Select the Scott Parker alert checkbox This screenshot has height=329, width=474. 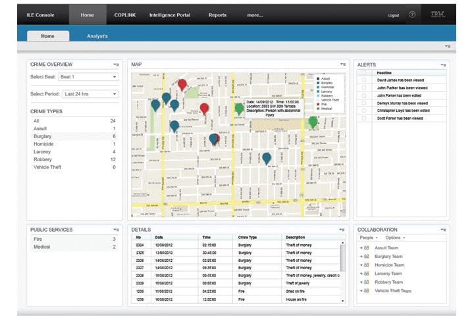[x=363, y=118]
